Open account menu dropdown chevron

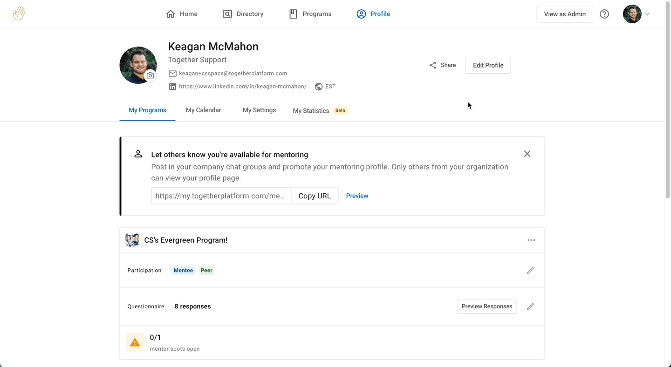click(647, 14)
